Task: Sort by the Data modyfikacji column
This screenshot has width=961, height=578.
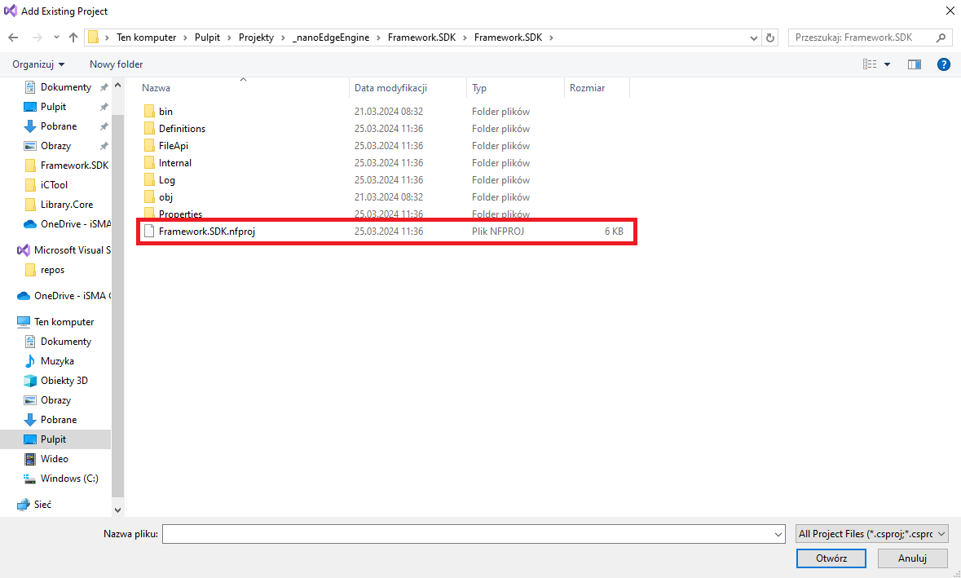Action: (390, 88)
